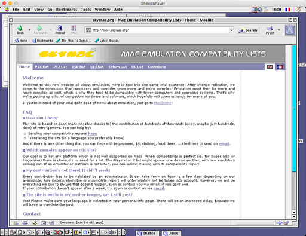Screen dimensions: 306x236
Task: Click the online/offline plug icon in the status bar
Action: [x=280, y=223]
